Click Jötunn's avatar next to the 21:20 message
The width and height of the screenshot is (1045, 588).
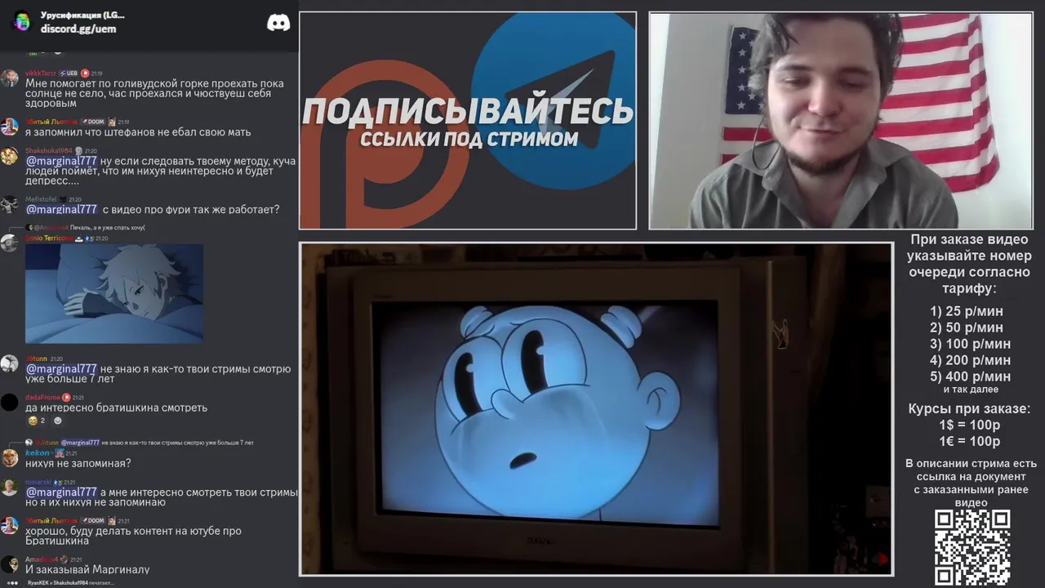[x=9, y=364]
